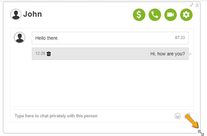Delete the 'Hi, how are you?' message
The height and width of the screenshot is (136, 207).
[49, 54]
